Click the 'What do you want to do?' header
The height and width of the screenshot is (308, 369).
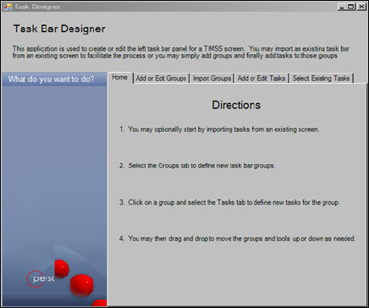(53, 80)
